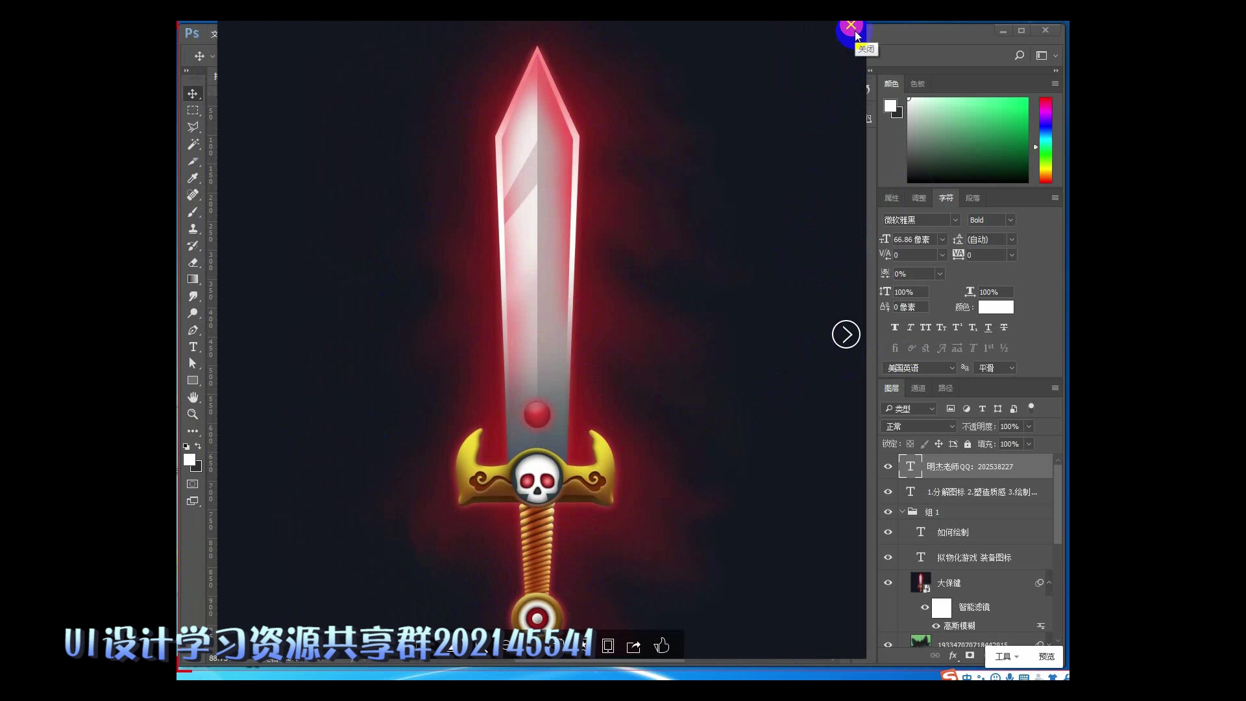The image size is (1246, 701).
Task: Select the Magic Wand tool
Action: (193, 144)
